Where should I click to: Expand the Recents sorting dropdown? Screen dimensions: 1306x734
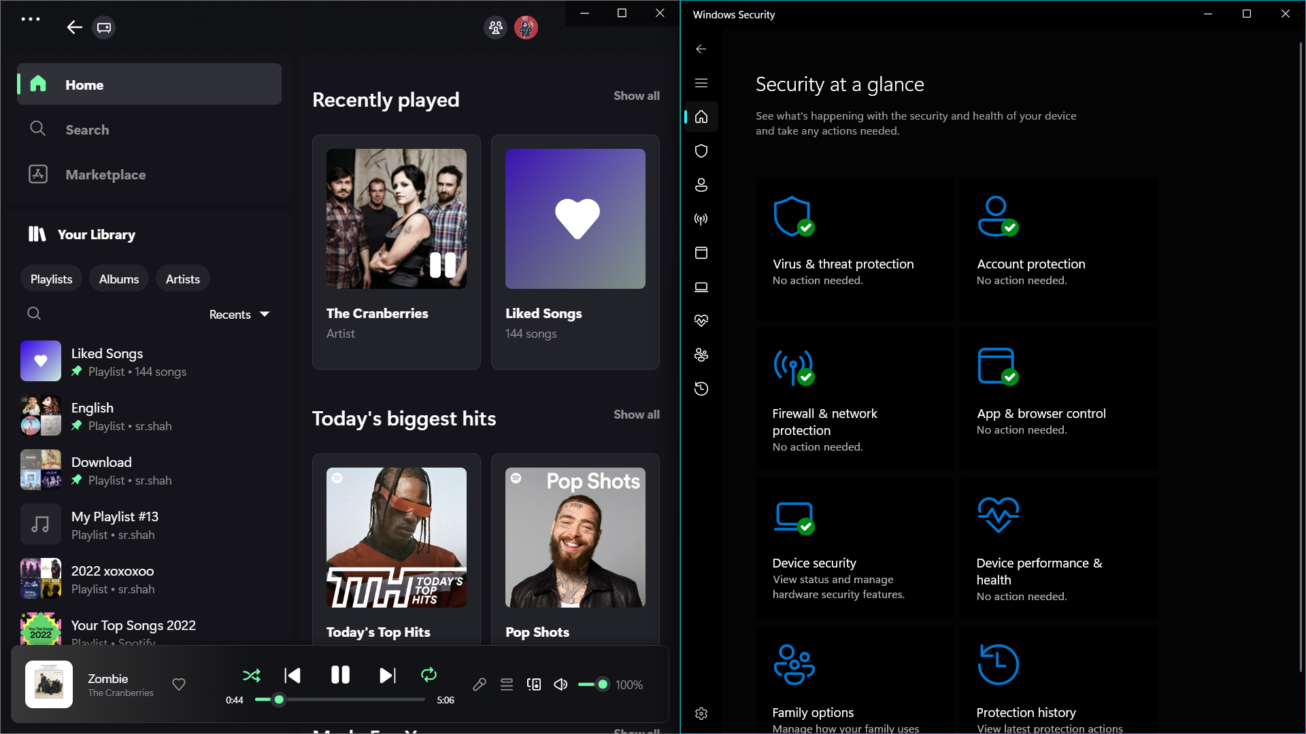(x=239, y=314)
